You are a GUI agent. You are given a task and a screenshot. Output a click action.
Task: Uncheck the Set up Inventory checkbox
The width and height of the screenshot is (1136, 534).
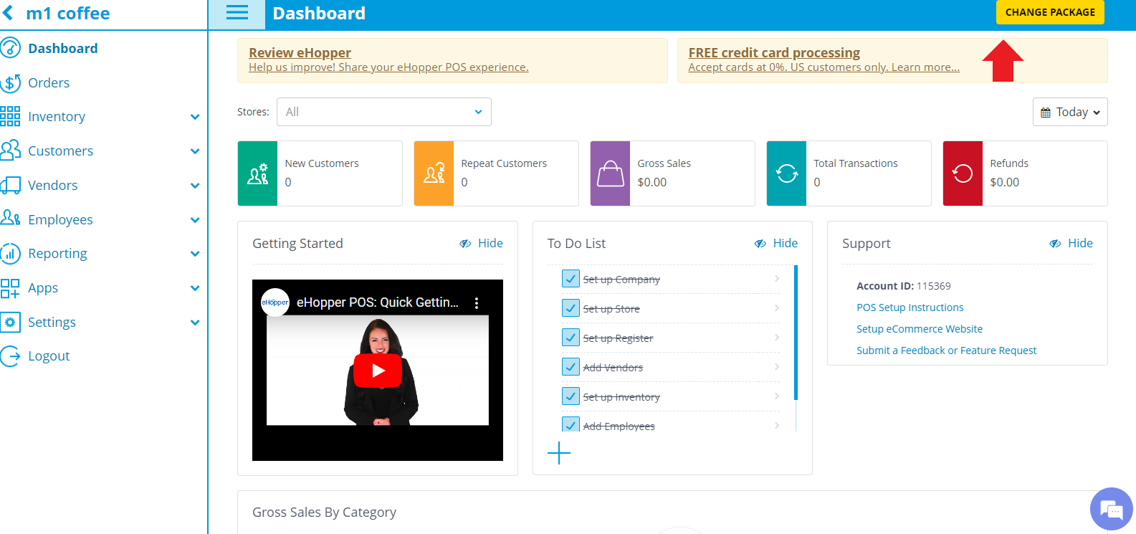pyautogui.click(x=571, y=396)
